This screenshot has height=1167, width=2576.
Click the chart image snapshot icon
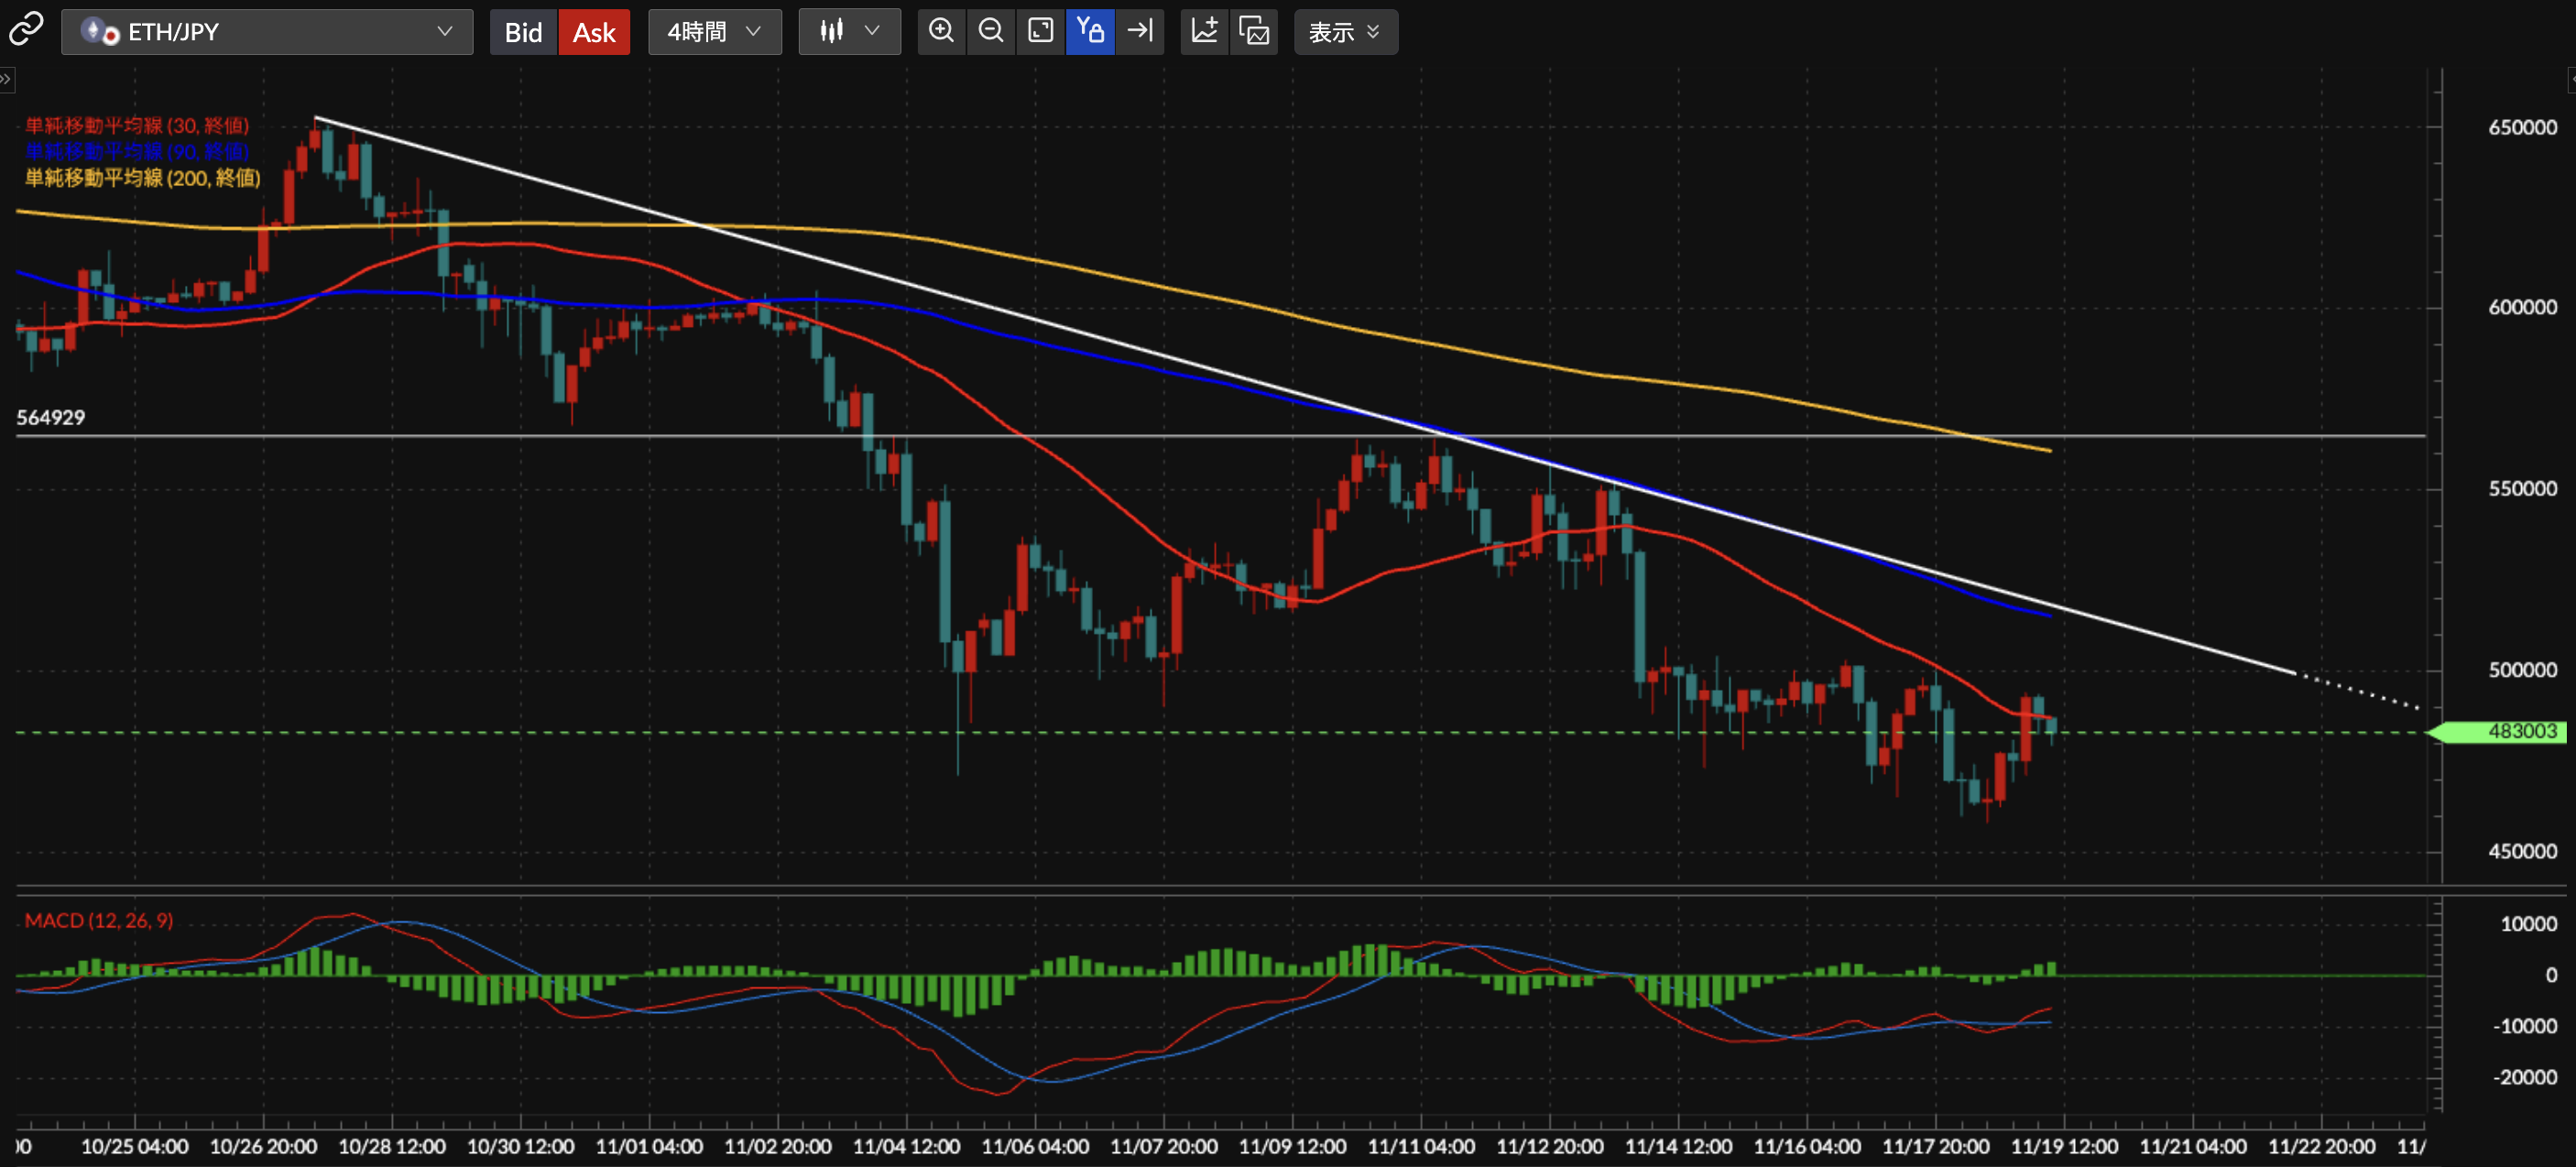pos(1253,31)
